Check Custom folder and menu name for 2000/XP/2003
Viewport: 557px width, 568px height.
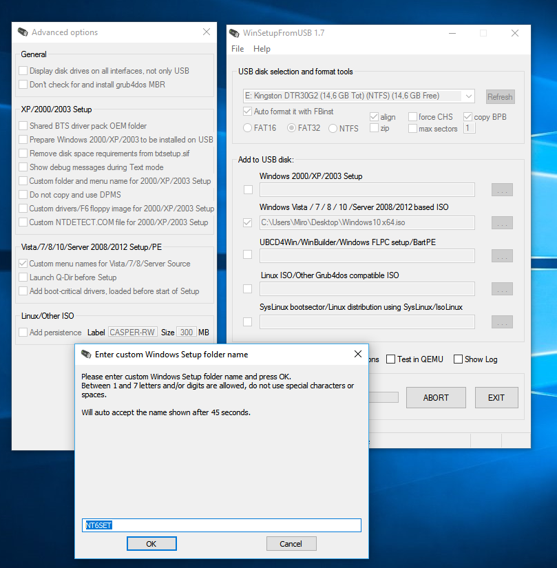[23, 181]
